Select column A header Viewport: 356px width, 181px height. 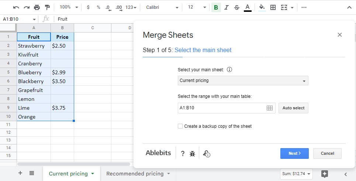click(x=34, y=28)
